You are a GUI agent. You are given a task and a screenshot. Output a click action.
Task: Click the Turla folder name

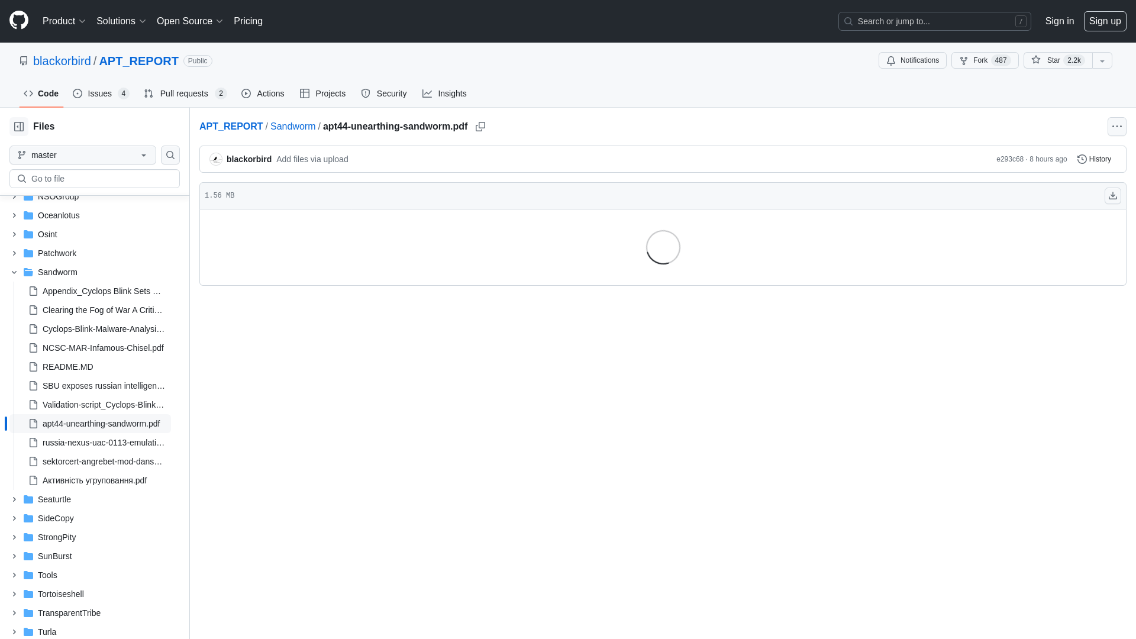point(47,632)
